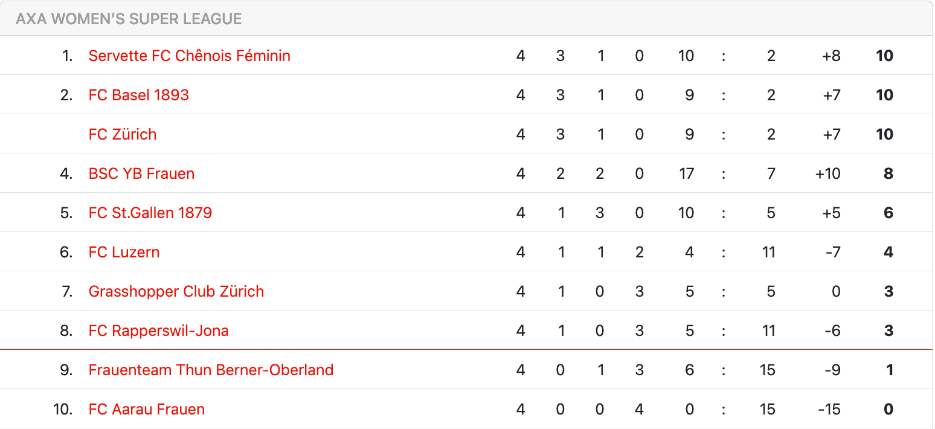This screenshot has height=429, width=935.
Task: Select the FC Rapperswil-Jona team link
Action: pos(158,331)
